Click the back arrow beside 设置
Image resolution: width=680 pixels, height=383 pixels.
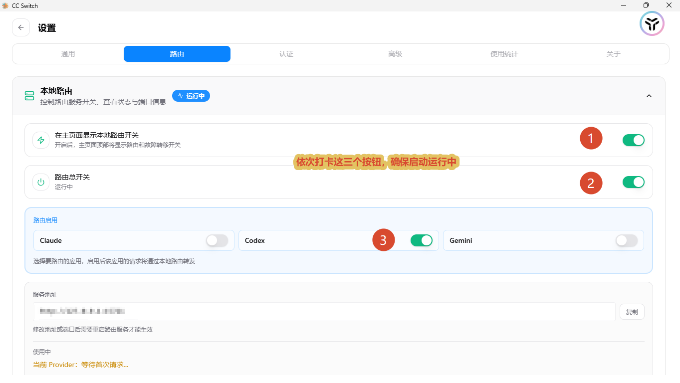21,28
